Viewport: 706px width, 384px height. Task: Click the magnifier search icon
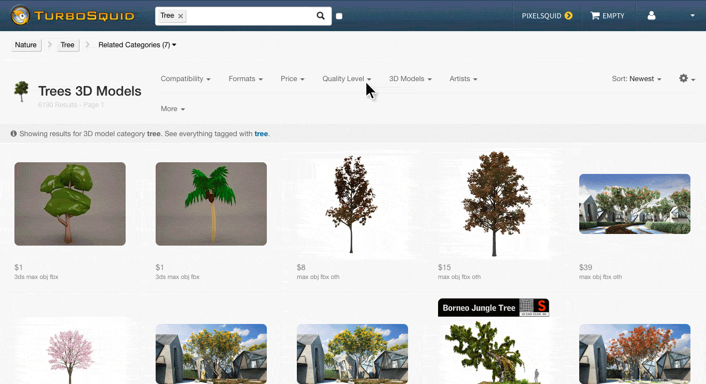(321, 16)
